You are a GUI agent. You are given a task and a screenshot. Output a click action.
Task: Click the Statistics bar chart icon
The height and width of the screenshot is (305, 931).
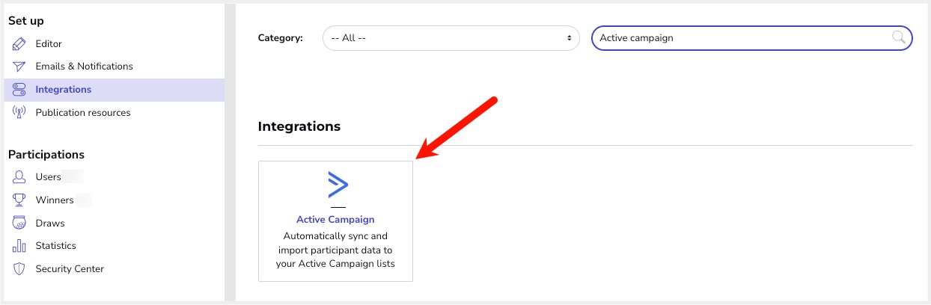click(x=19, y=246)
